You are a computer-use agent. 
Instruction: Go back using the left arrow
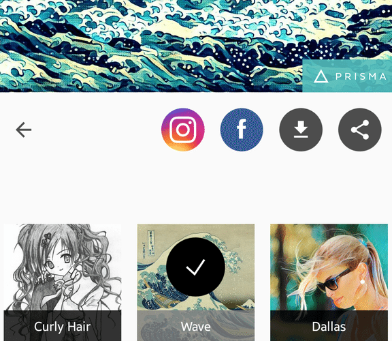[24, 130]
